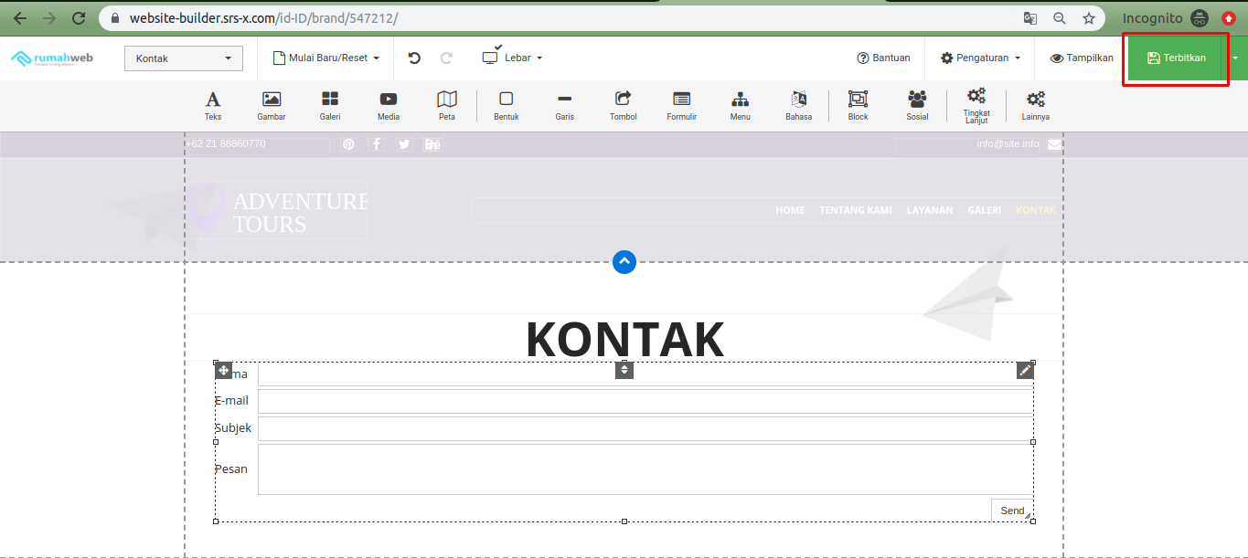This screenshot has width=1248, height=558.
Task: Reload the page in browser
Action: (79, 17)
